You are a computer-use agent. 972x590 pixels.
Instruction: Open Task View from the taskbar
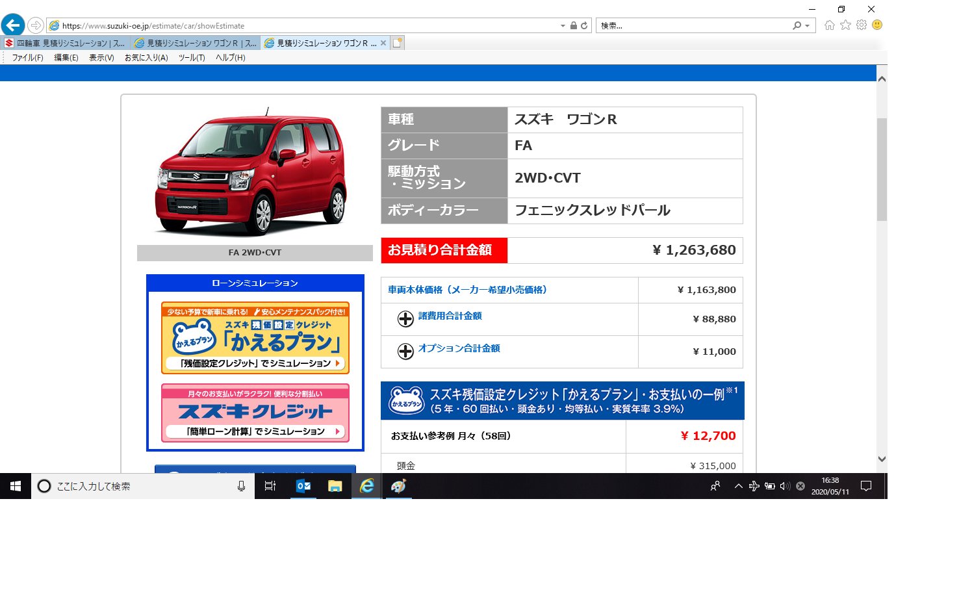point(270,486)
